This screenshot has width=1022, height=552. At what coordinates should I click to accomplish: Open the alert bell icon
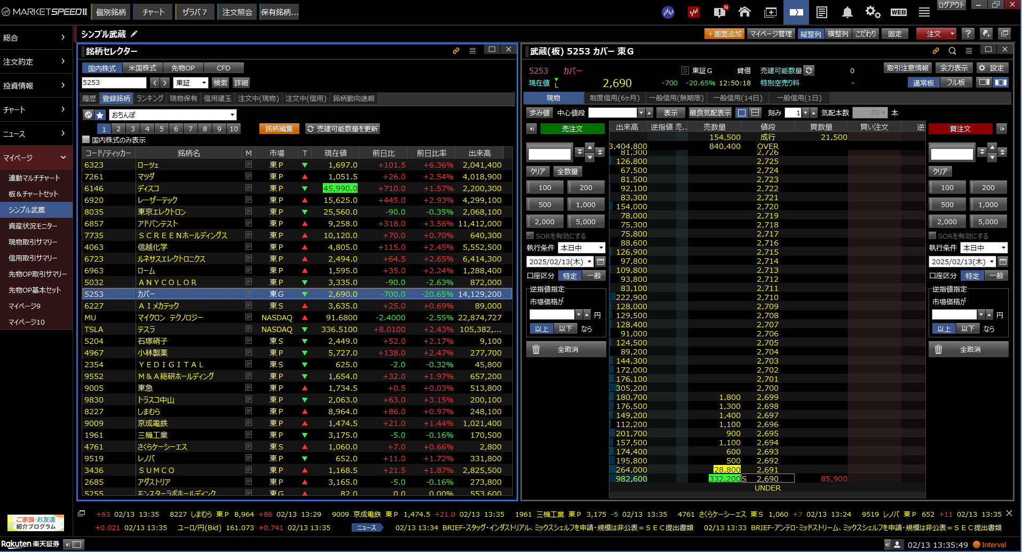(x=847, y=12)
